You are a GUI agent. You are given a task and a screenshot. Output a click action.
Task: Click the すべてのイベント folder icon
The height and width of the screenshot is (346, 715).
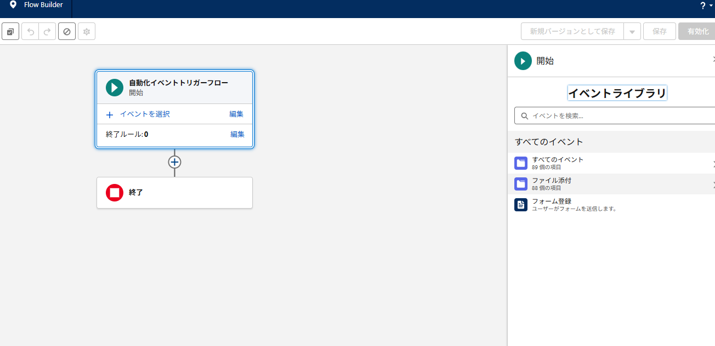[521, 163]
